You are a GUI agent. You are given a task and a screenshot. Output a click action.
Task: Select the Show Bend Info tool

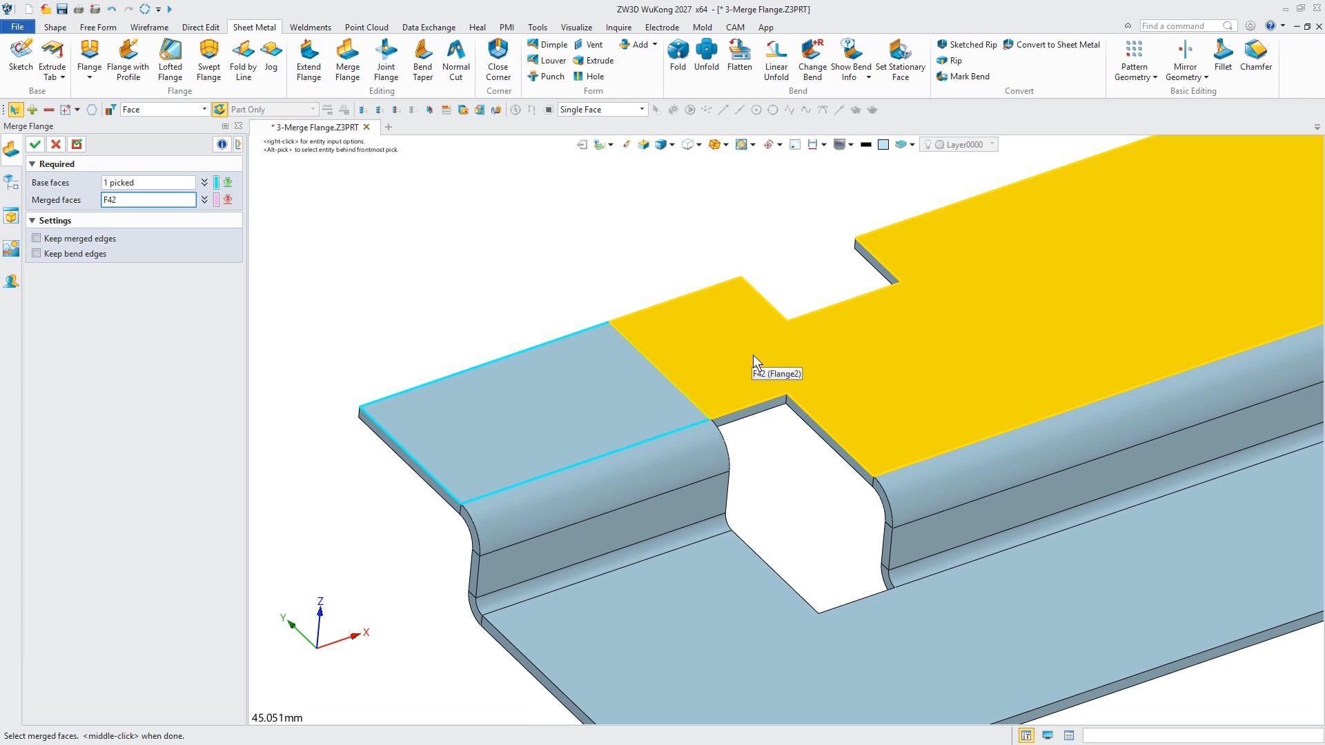point(850,60)
